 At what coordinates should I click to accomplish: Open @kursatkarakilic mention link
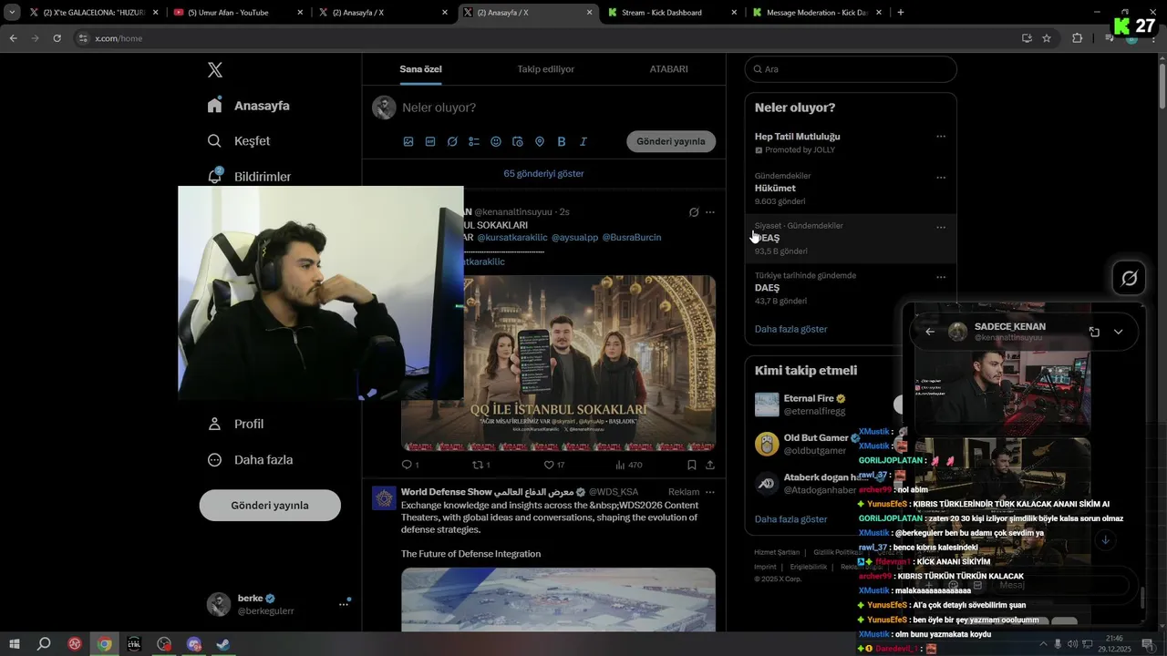(511, 237)
